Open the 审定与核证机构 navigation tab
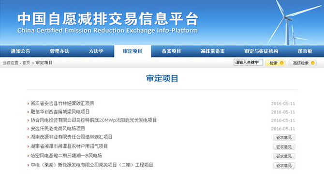 [x=261, y=51]
